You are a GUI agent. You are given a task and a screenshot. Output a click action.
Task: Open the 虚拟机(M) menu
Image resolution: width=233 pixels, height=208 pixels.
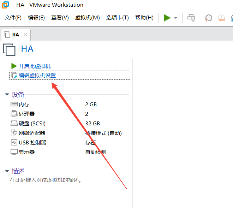(x=88, y=18)
